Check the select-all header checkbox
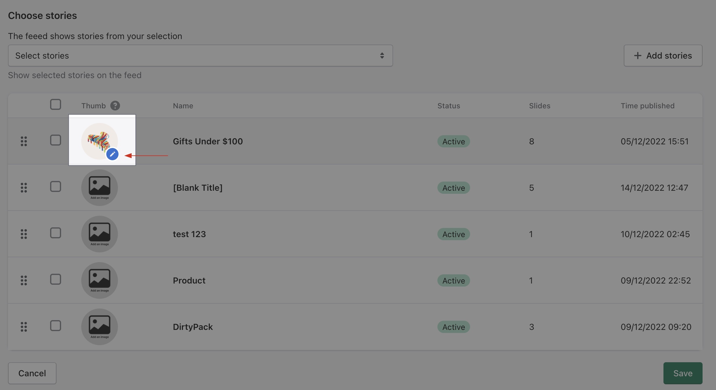This screenshot has width=716, height=390. coord(56,105)
